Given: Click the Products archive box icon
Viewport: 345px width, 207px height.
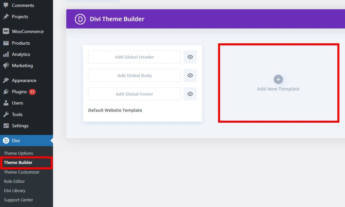Looking at the screenshot, I should coord(6,43).
